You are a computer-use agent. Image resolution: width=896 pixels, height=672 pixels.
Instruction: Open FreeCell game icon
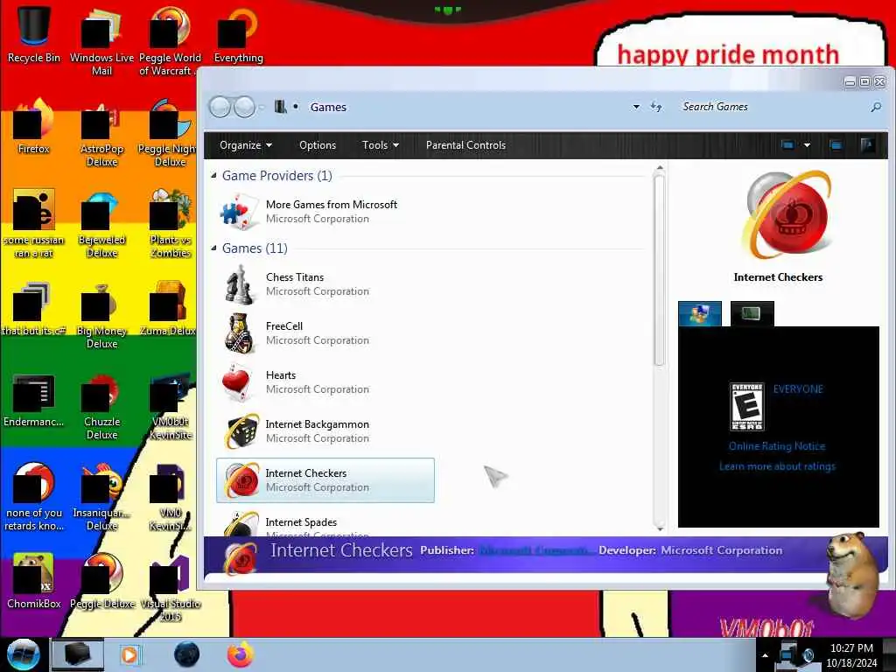pos(240,333)
